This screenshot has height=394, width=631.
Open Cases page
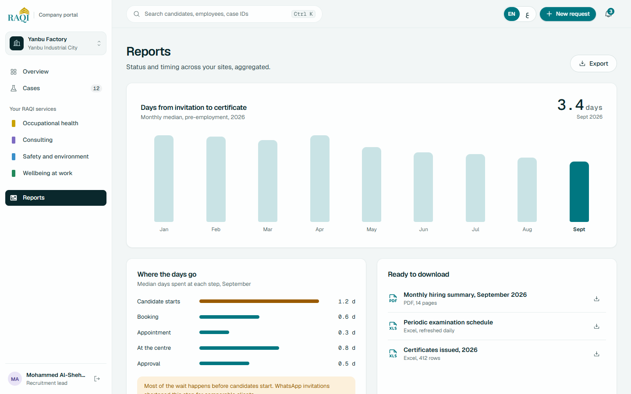tap(56, 88)
